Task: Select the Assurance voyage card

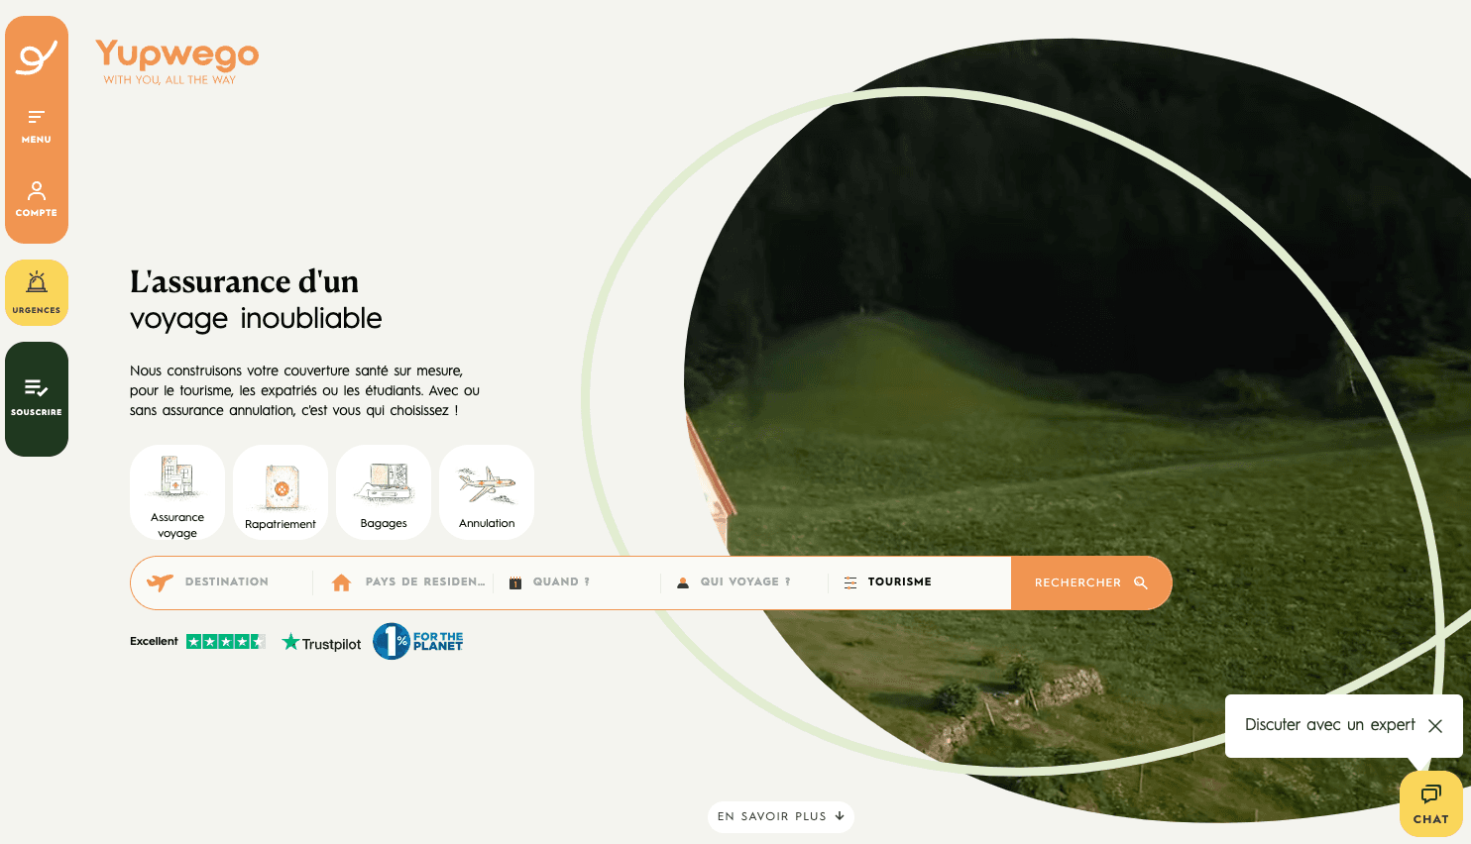Action: click(177, 491)
